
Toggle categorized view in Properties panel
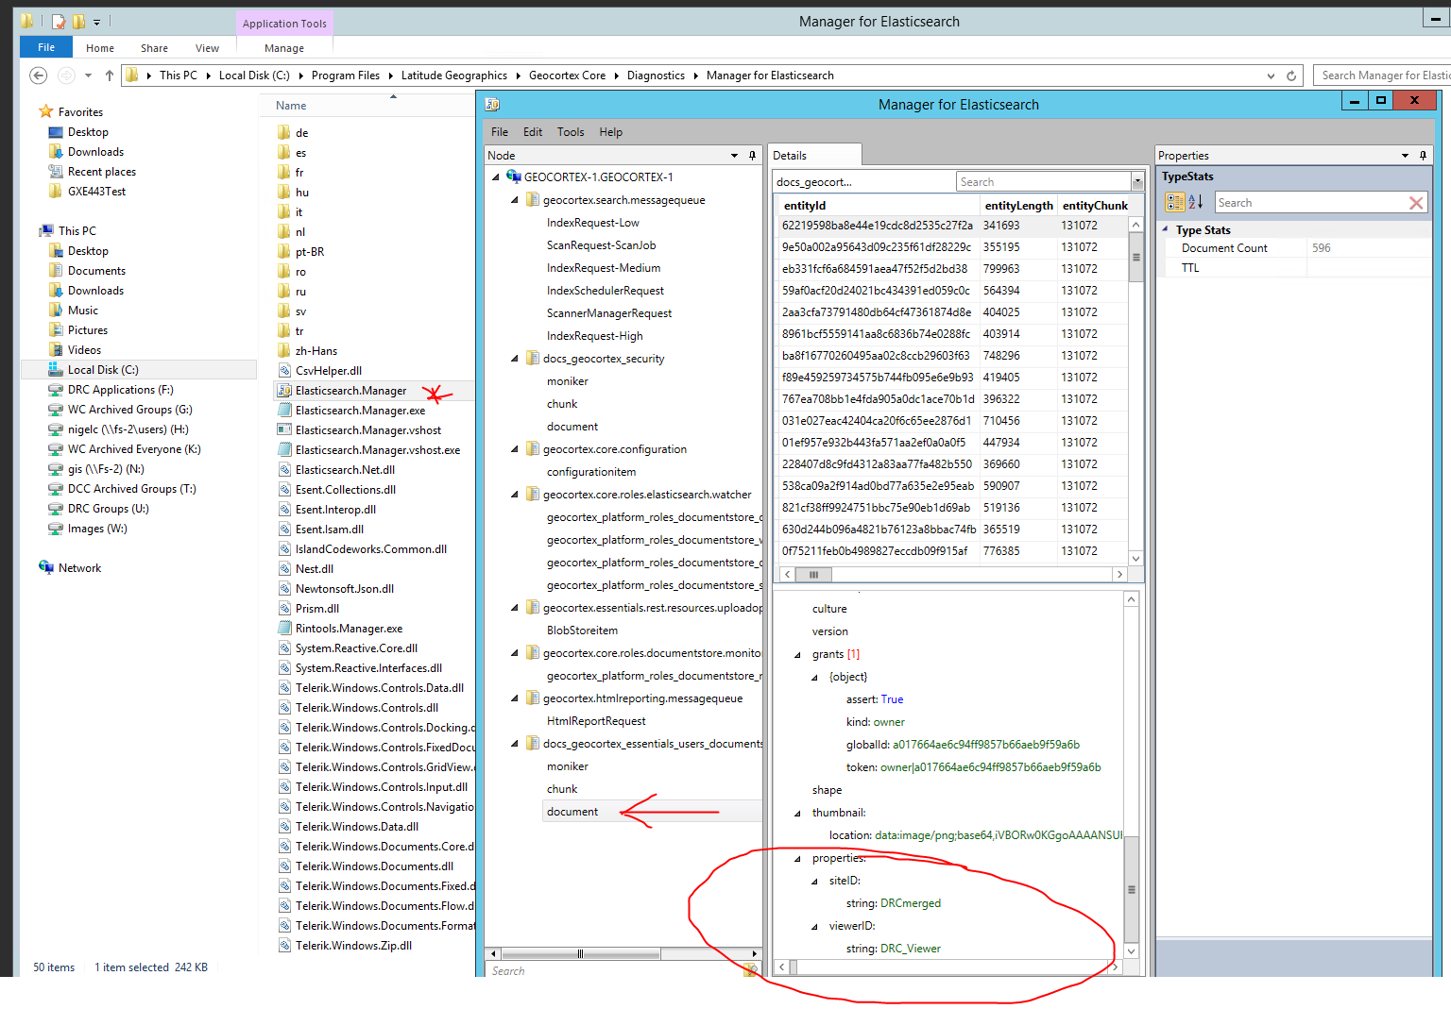[x=1175, y=202]
